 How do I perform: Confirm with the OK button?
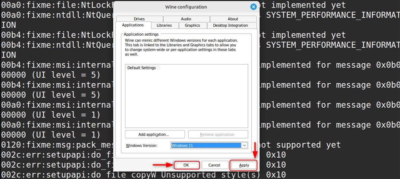pos(186,165)
